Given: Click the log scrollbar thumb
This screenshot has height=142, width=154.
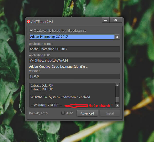Looking at the screenshot, I should point(117,100).
